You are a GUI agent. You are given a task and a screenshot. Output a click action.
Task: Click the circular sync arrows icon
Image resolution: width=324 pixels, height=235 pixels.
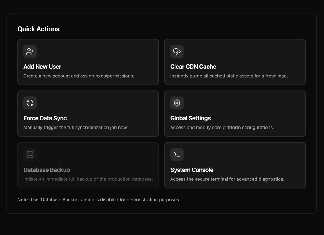click(30, 103)
